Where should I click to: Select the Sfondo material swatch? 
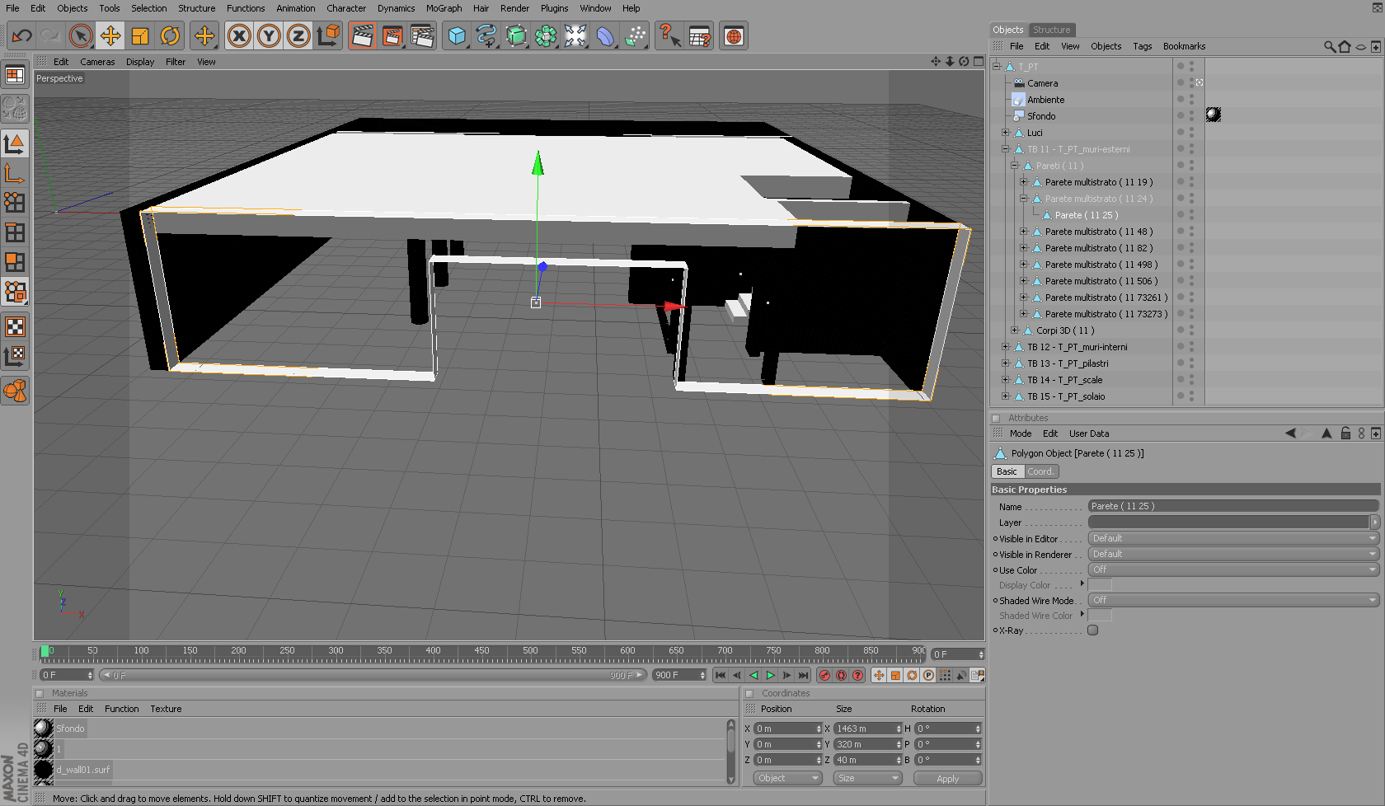click(44, 729)
